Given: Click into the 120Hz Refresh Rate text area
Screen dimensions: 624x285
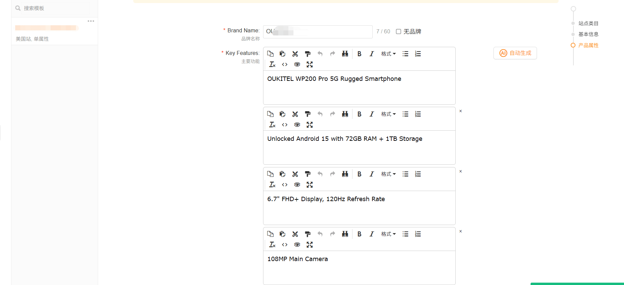Looking at the screenshot, I should coord(359,208).
